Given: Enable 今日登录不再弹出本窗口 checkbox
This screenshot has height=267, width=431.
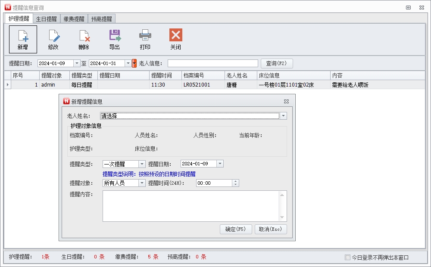Looking at the screenshot, I should tap(347, 258).
